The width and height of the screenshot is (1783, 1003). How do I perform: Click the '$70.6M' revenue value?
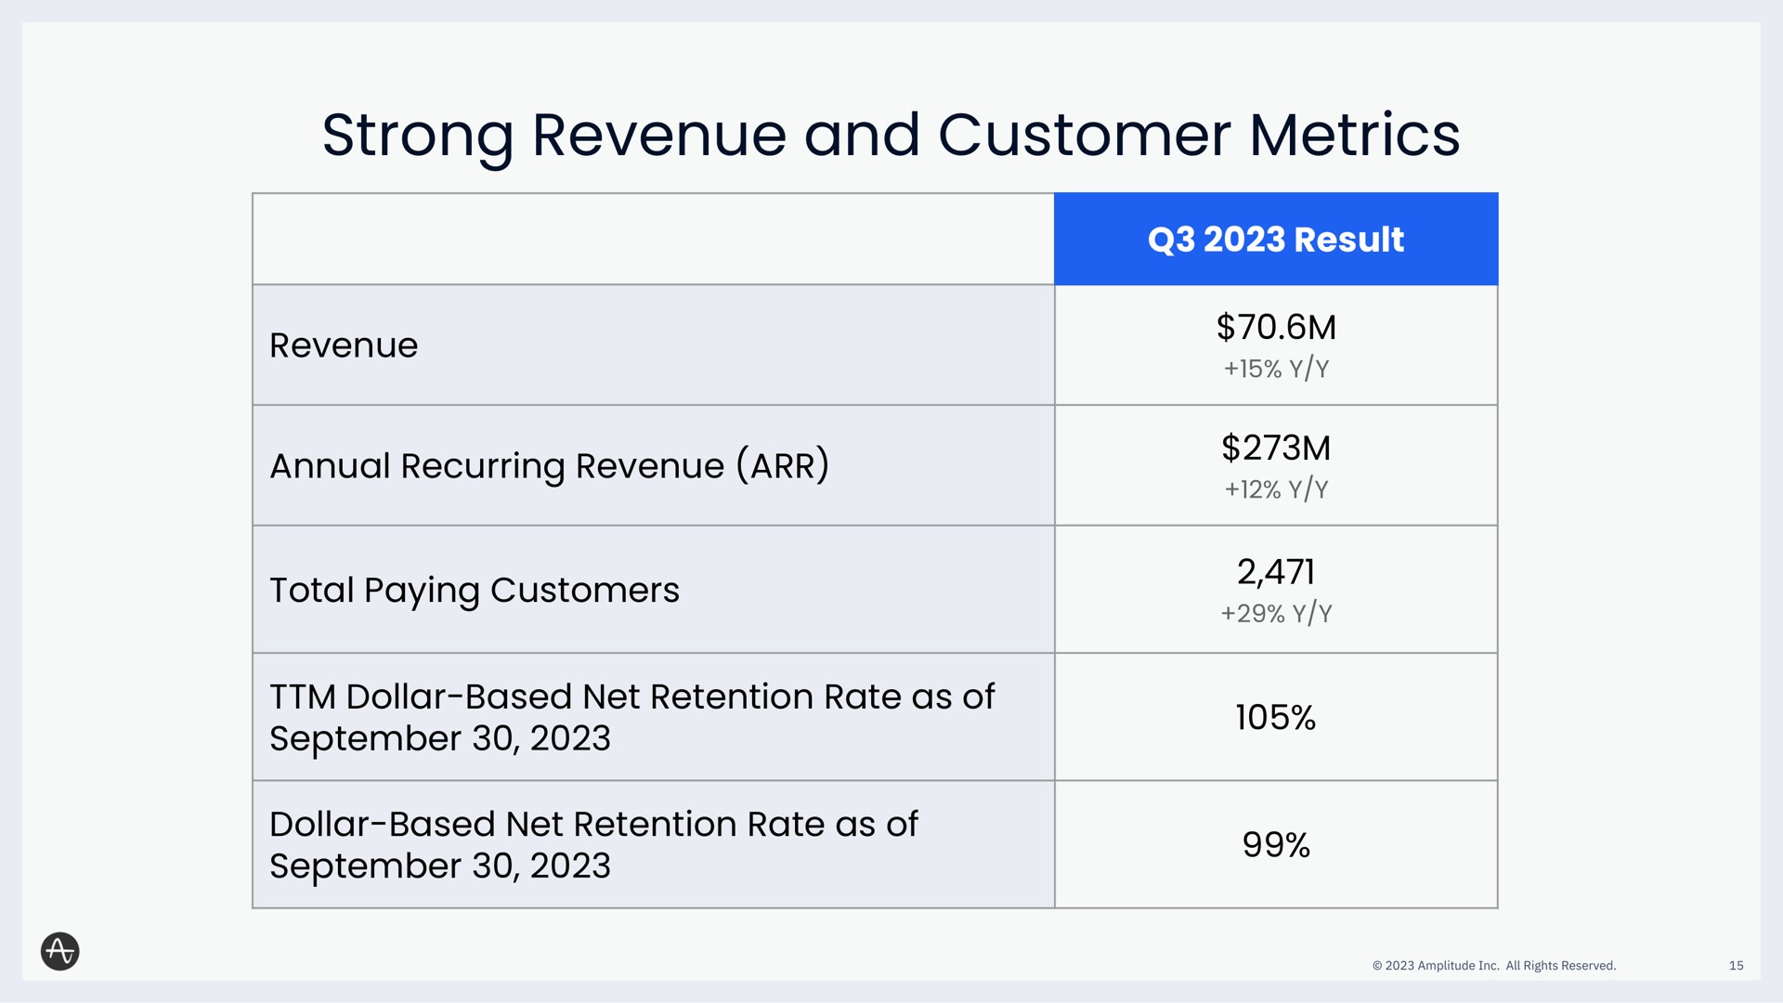(x=1276, y=327)
